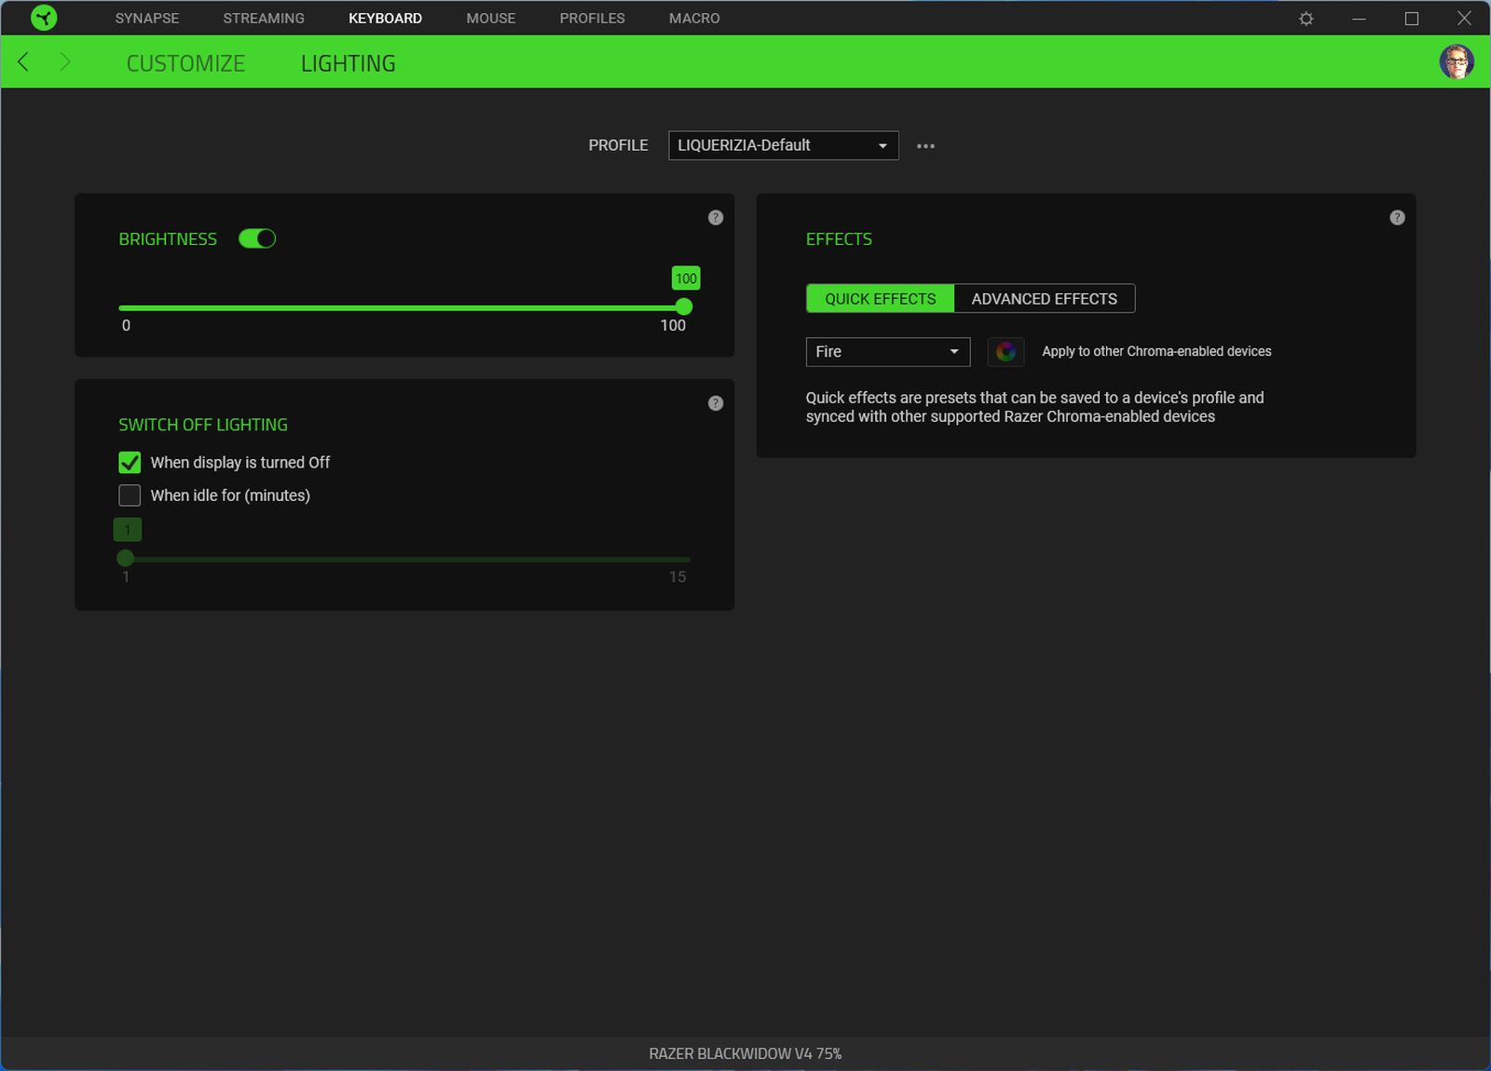The image size is (1491, 1071).
Task: Enable When idle for (minutes) checkbox
Action: [x=130, y=495]
